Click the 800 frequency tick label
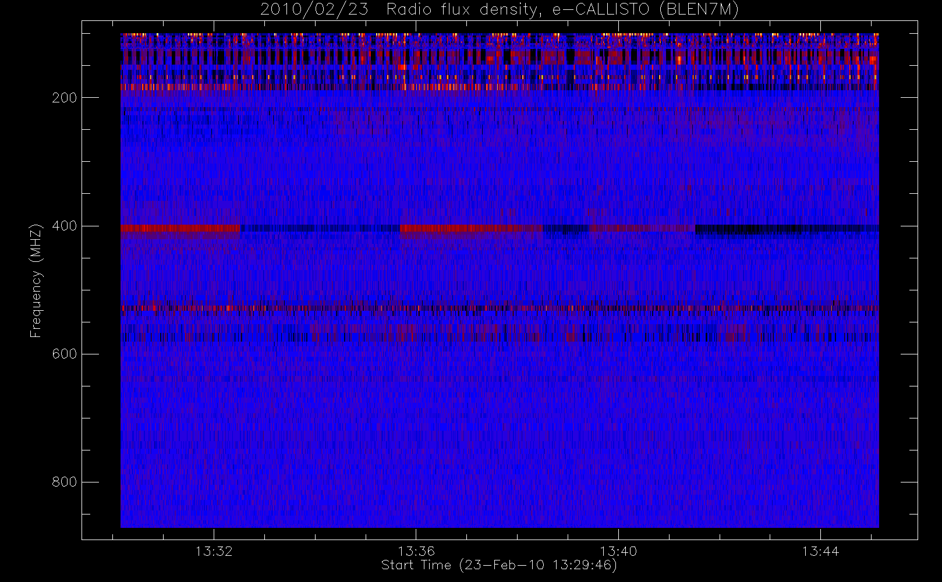Screen dimensions: 942x582 click(x=65, y=482)
